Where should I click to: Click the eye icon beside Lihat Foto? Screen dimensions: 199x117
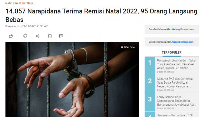coord(122,47)
